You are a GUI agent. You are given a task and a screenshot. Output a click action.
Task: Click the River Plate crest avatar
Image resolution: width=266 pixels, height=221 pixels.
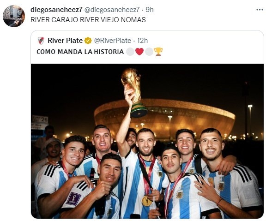[x=41, y=41]
